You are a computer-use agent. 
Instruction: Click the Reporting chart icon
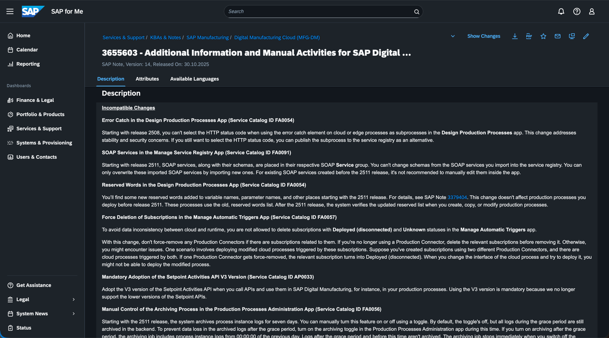coord(10,64)
